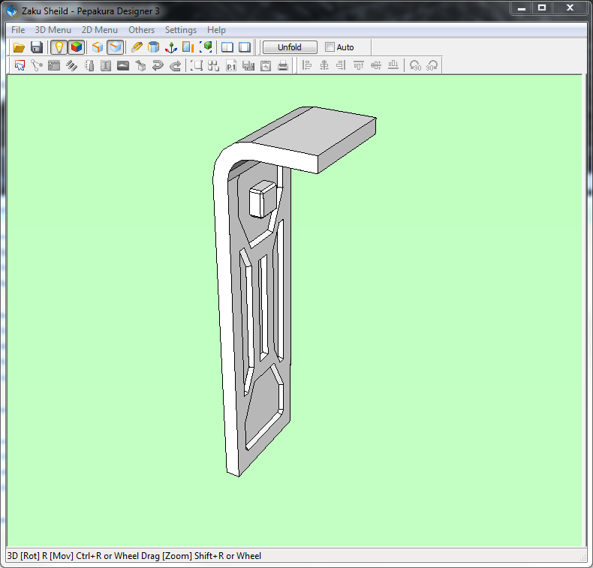Click the diagonal edge color tool icon
The width and height of the screenshot is (593, 568).
point(71,65)
